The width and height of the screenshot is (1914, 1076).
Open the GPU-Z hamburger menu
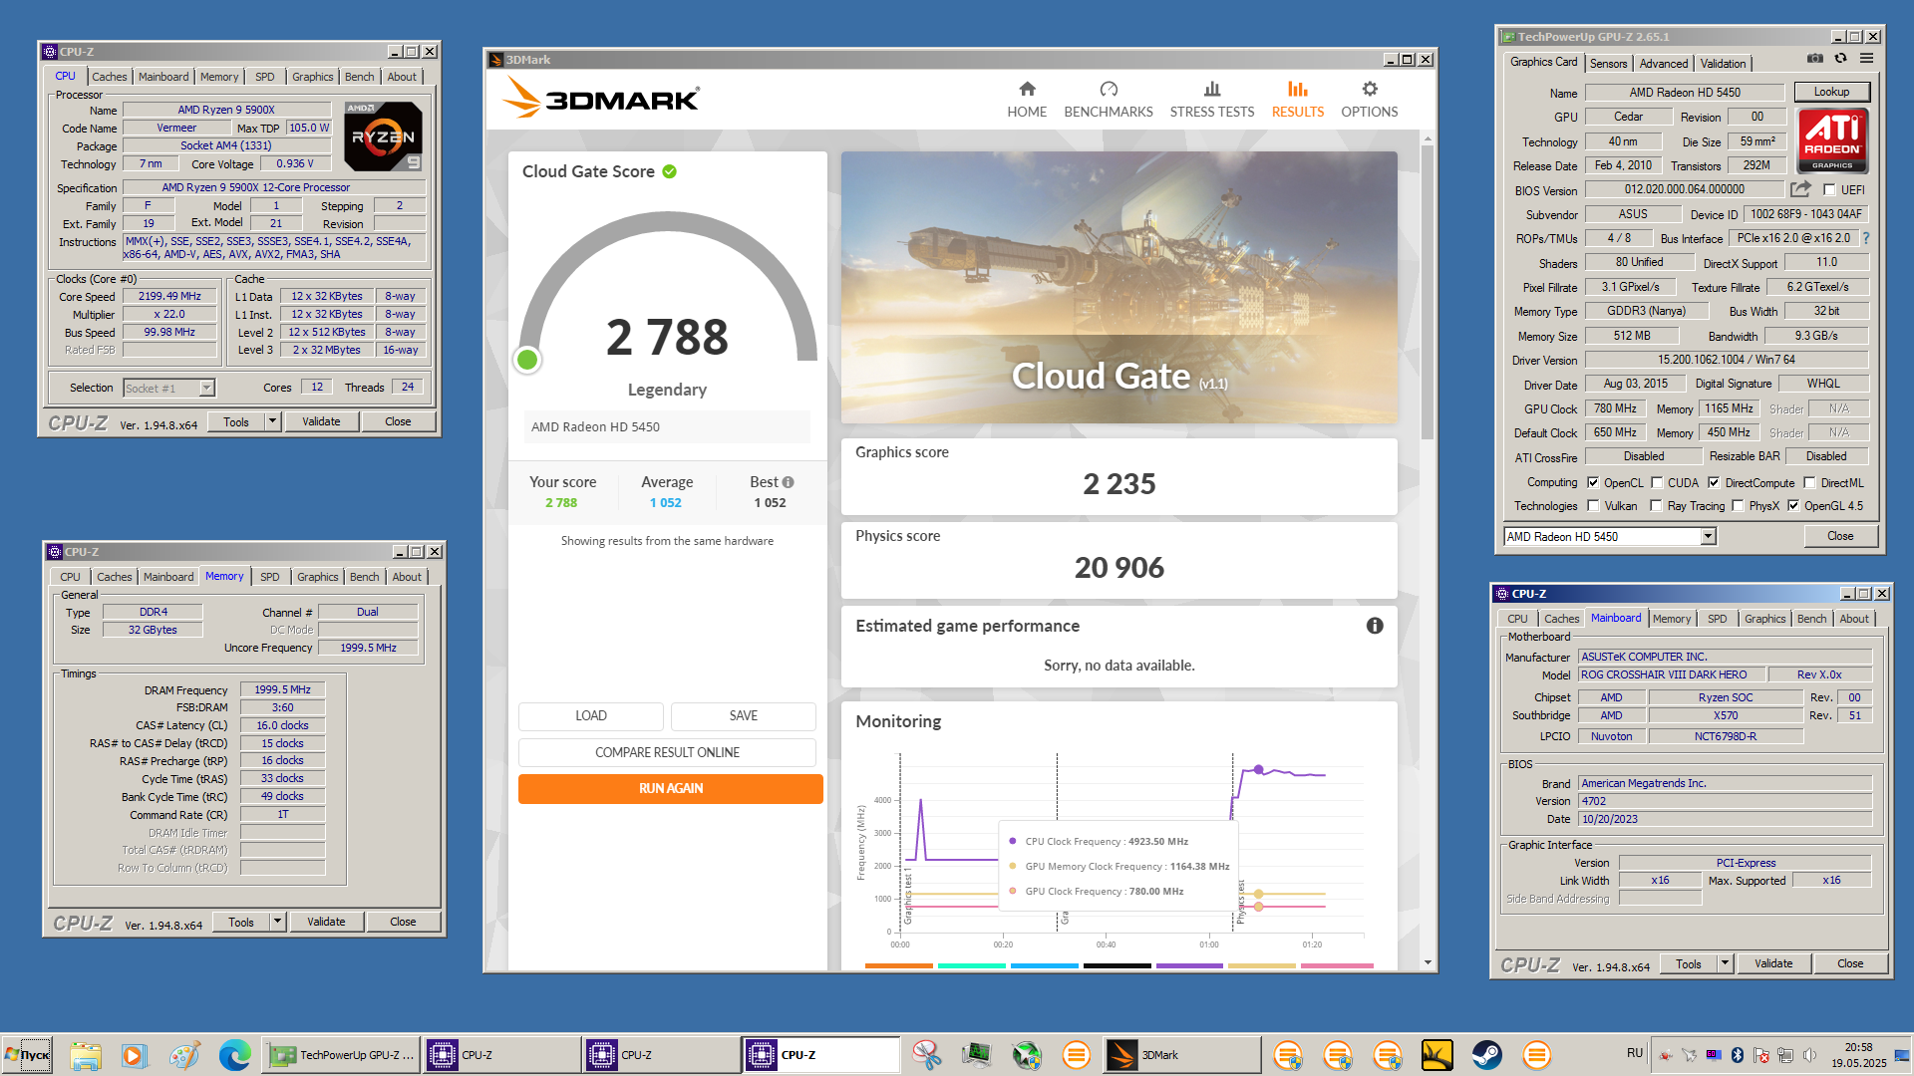pos(1866,59)
